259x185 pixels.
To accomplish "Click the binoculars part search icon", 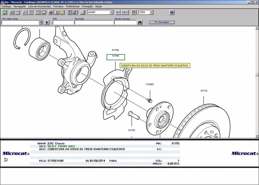I will (x=140, y=22).
